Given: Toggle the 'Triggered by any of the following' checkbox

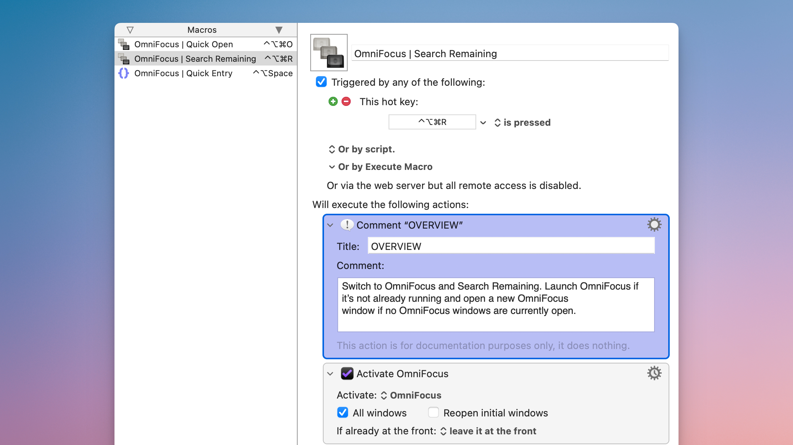Looking at the screenshot, I should 321,82.
